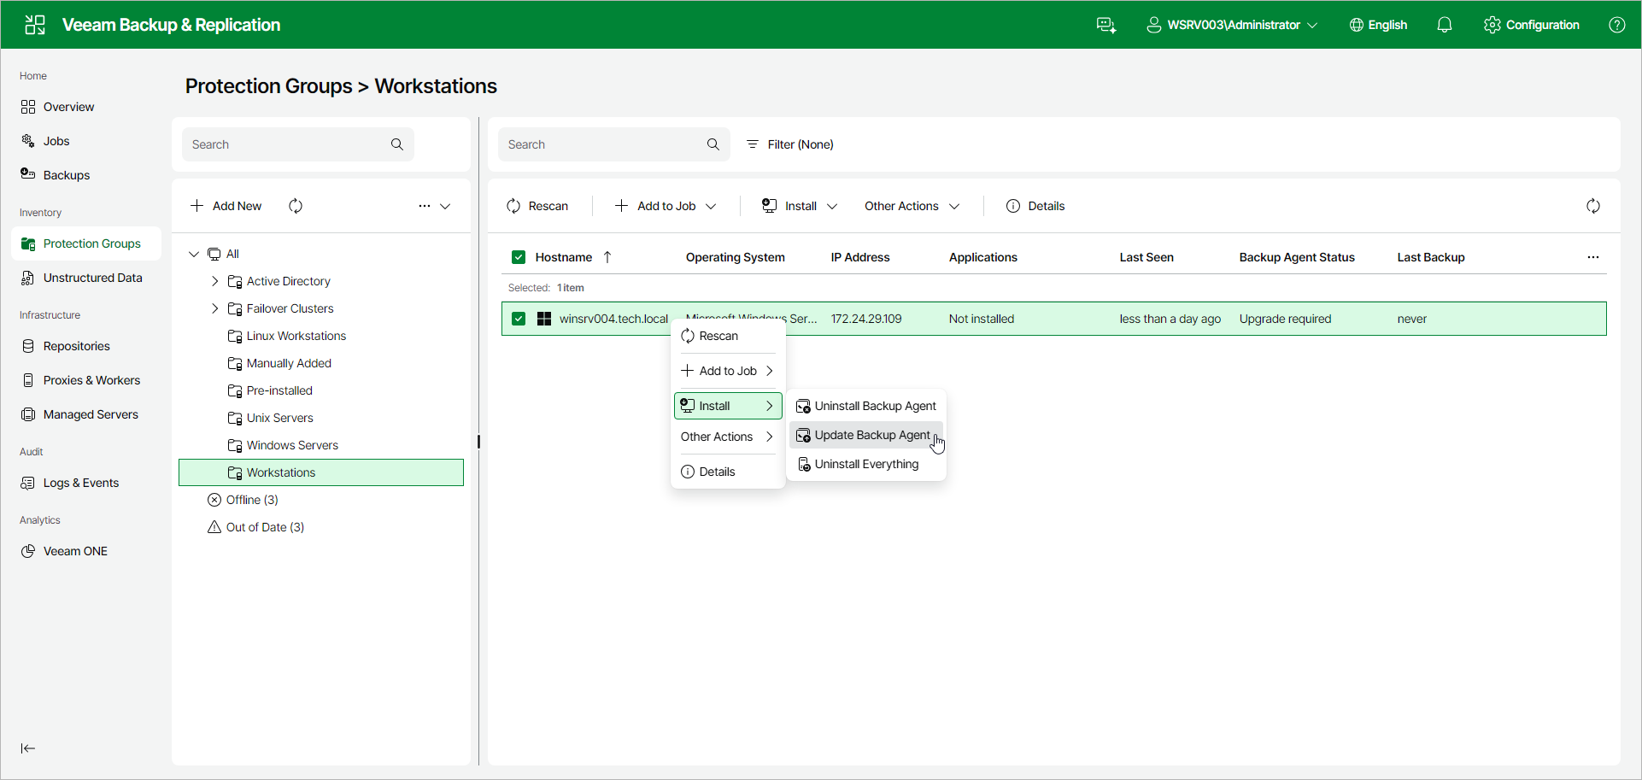
Task: Click the Windows icon on winsrv004 row
Action: tap(544, 319)
